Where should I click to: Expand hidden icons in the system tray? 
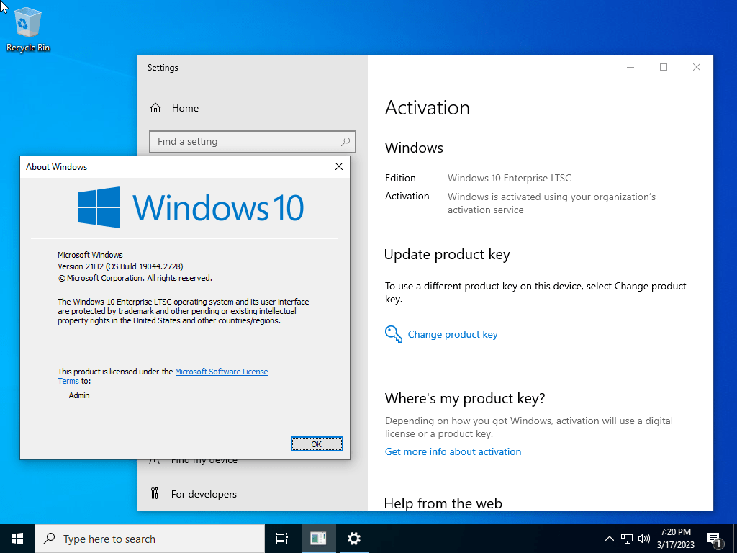(x=609, y=538)
